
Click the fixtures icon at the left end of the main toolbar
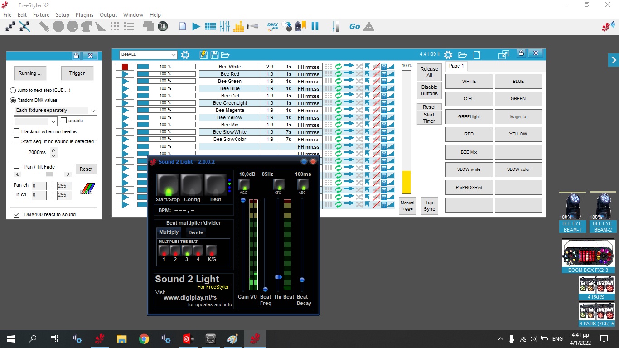point(10,26)
